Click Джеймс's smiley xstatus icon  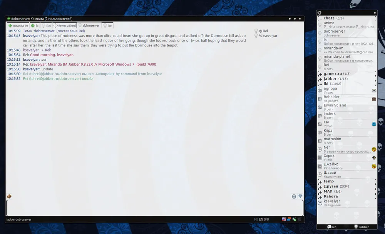(374, 166)
